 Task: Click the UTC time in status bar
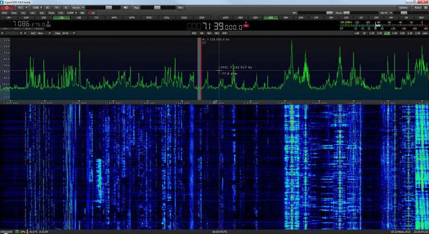click(x=220, y=232)
